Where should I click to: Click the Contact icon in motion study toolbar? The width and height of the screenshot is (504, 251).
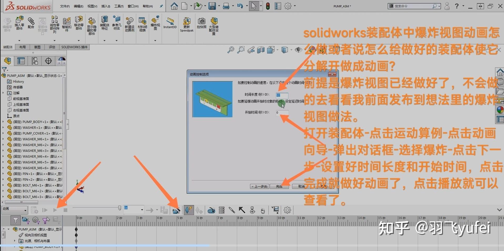[x=252, y=210]
